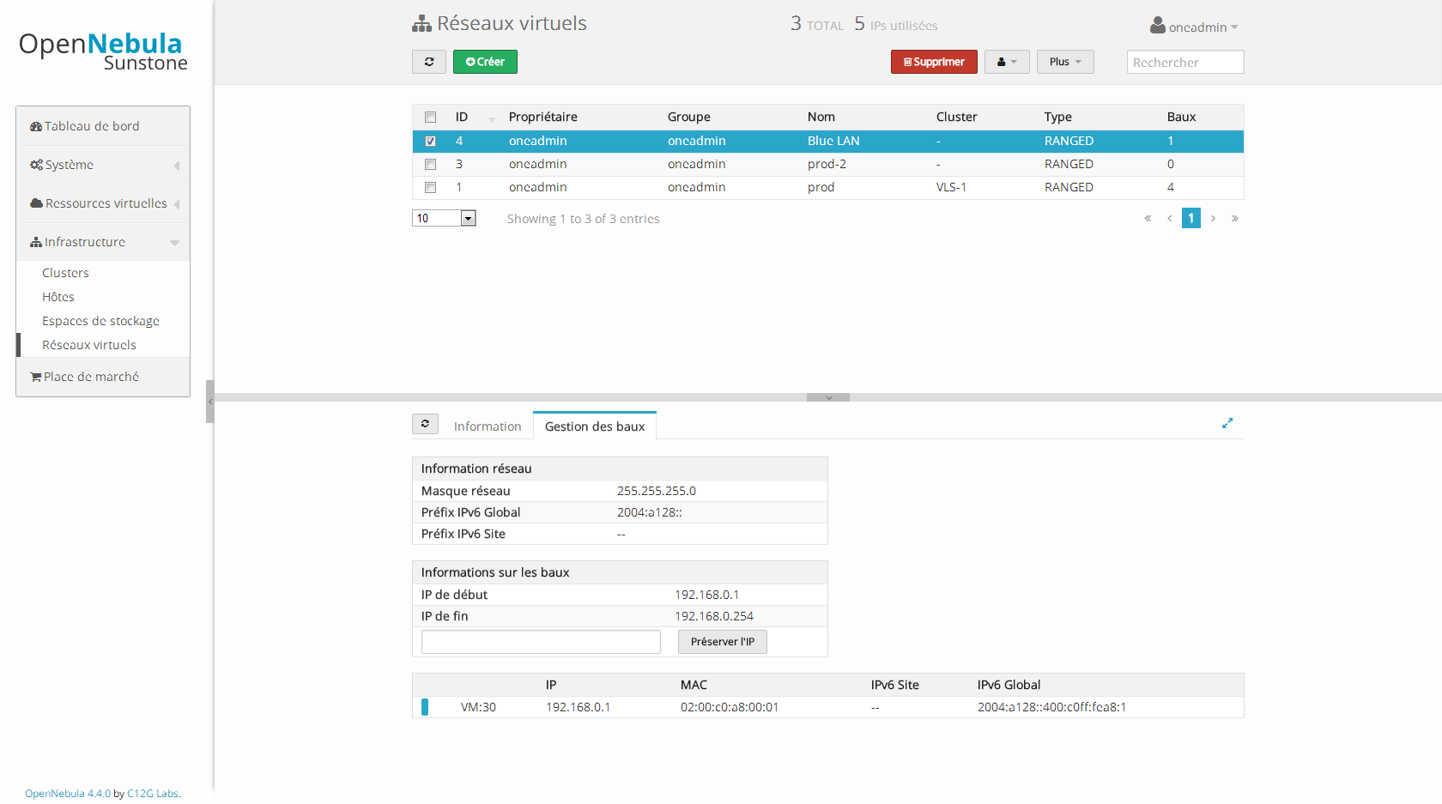Viewport: 1442px width, 804px height.
Task: Click the blue lease indicator for VM:30
Action: [425, 707]
